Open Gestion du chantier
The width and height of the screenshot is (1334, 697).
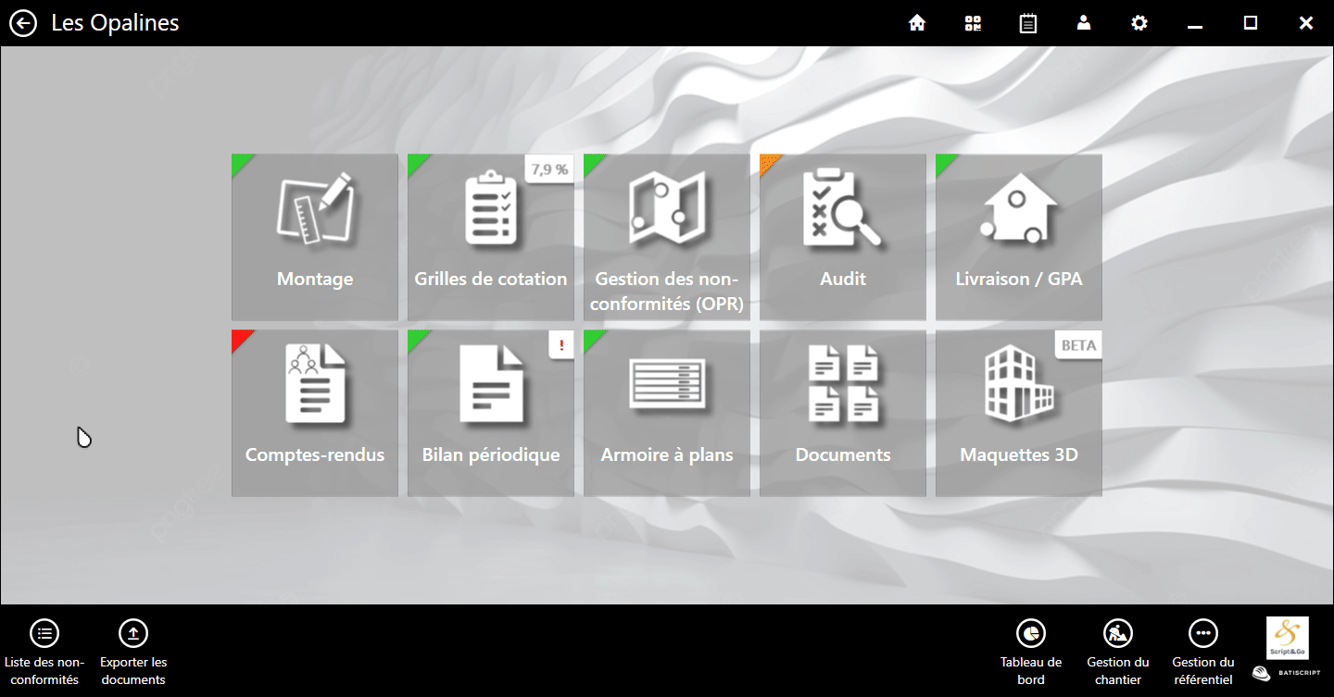(x=1118, y=653)
